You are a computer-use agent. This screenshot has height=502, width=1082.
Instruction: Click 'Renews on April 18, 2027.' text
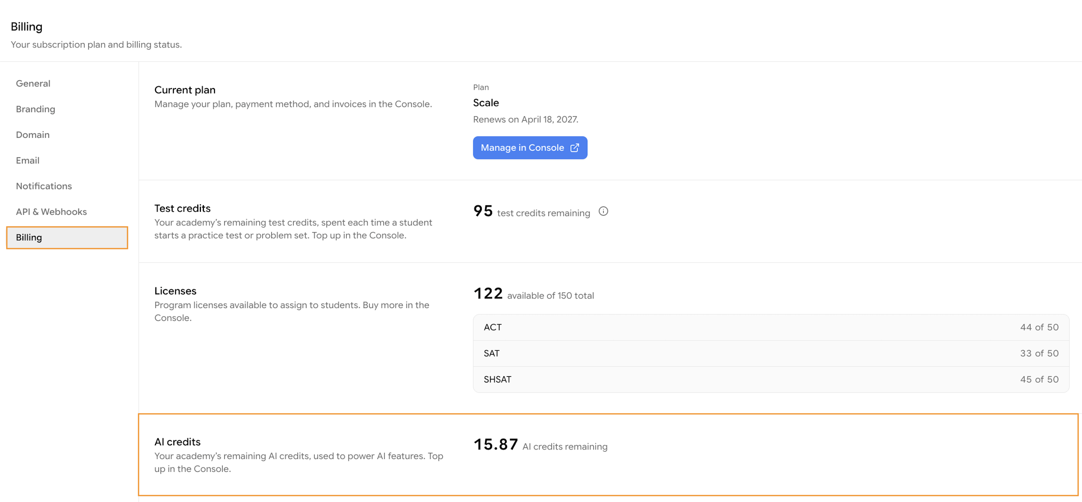pyautogui.click(x=526, y=119)
